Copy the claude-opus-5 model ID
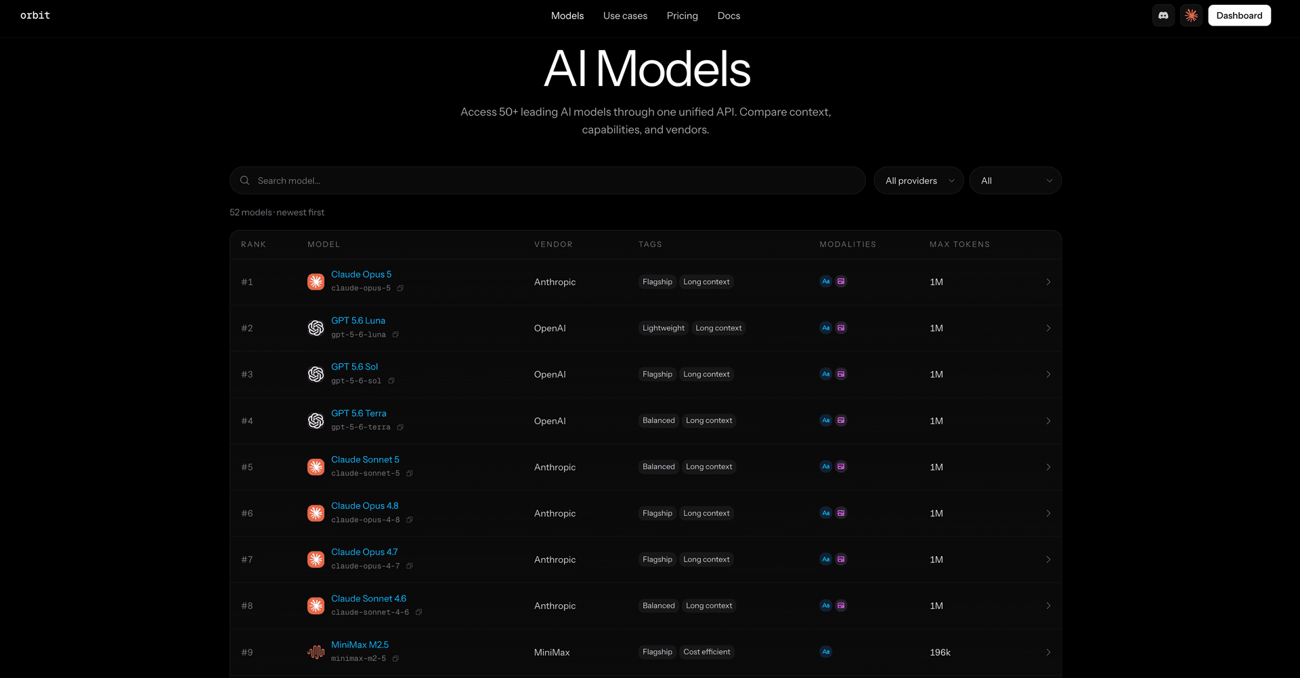The height and width of the screenshot is (678, 1300). click(400, 288)
